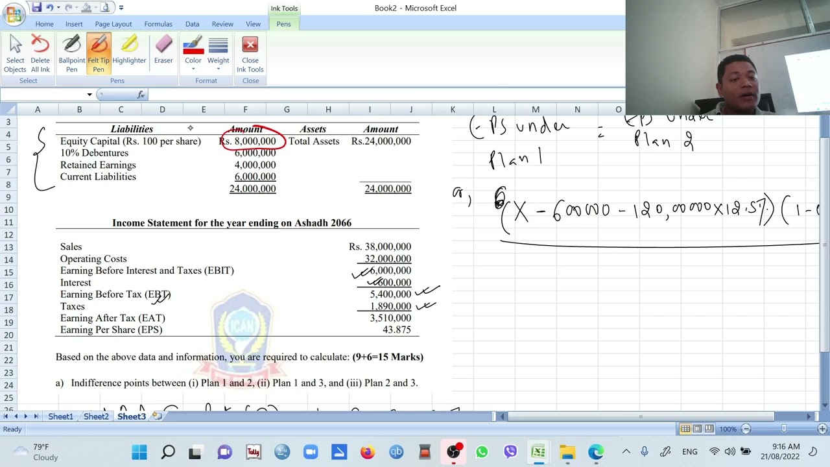Open the Undo history dropdown arrow
Screen dimensions: 830x467
coord(58,8)
